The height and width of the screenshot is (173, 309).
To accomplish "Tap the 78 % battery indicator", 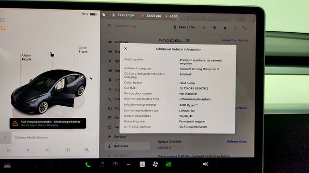I will tap(89, 14).
